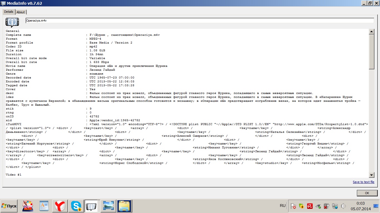This screenshot has height=213, width=380.
Task: Click the Genre value комедия
Action: coord(97,74)
